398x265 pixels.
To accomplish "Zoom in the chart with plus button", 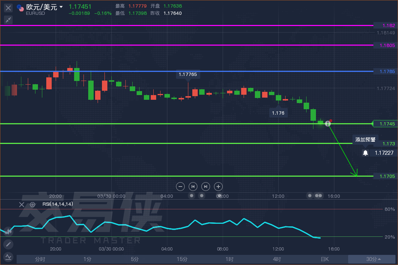I will pyautogui.click(x=218, y=187).
